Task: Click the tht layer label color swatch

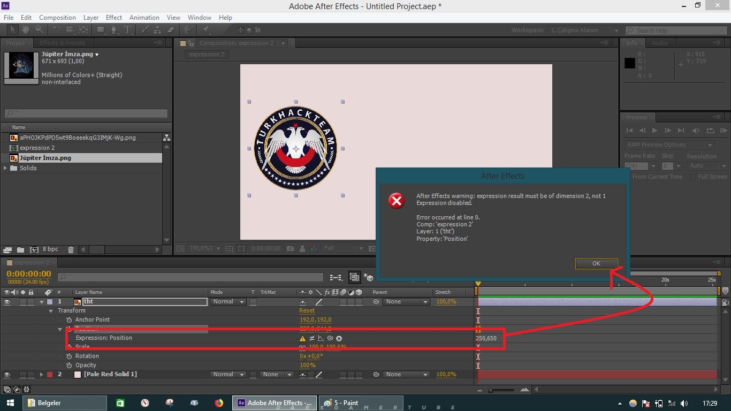Action: [50, 302]
